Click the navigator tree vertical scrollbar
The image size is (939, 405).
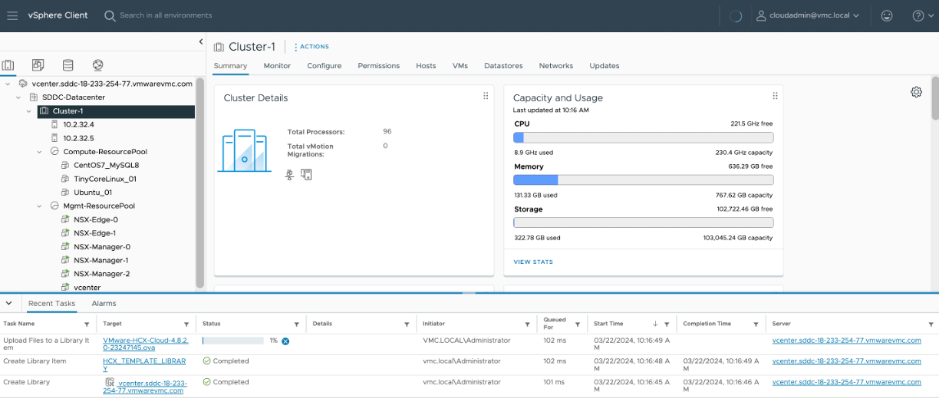click(199, 183)
